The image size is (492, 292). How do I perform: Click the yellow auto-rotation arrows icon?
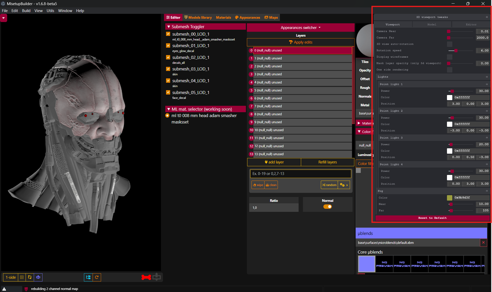point(30,277)
